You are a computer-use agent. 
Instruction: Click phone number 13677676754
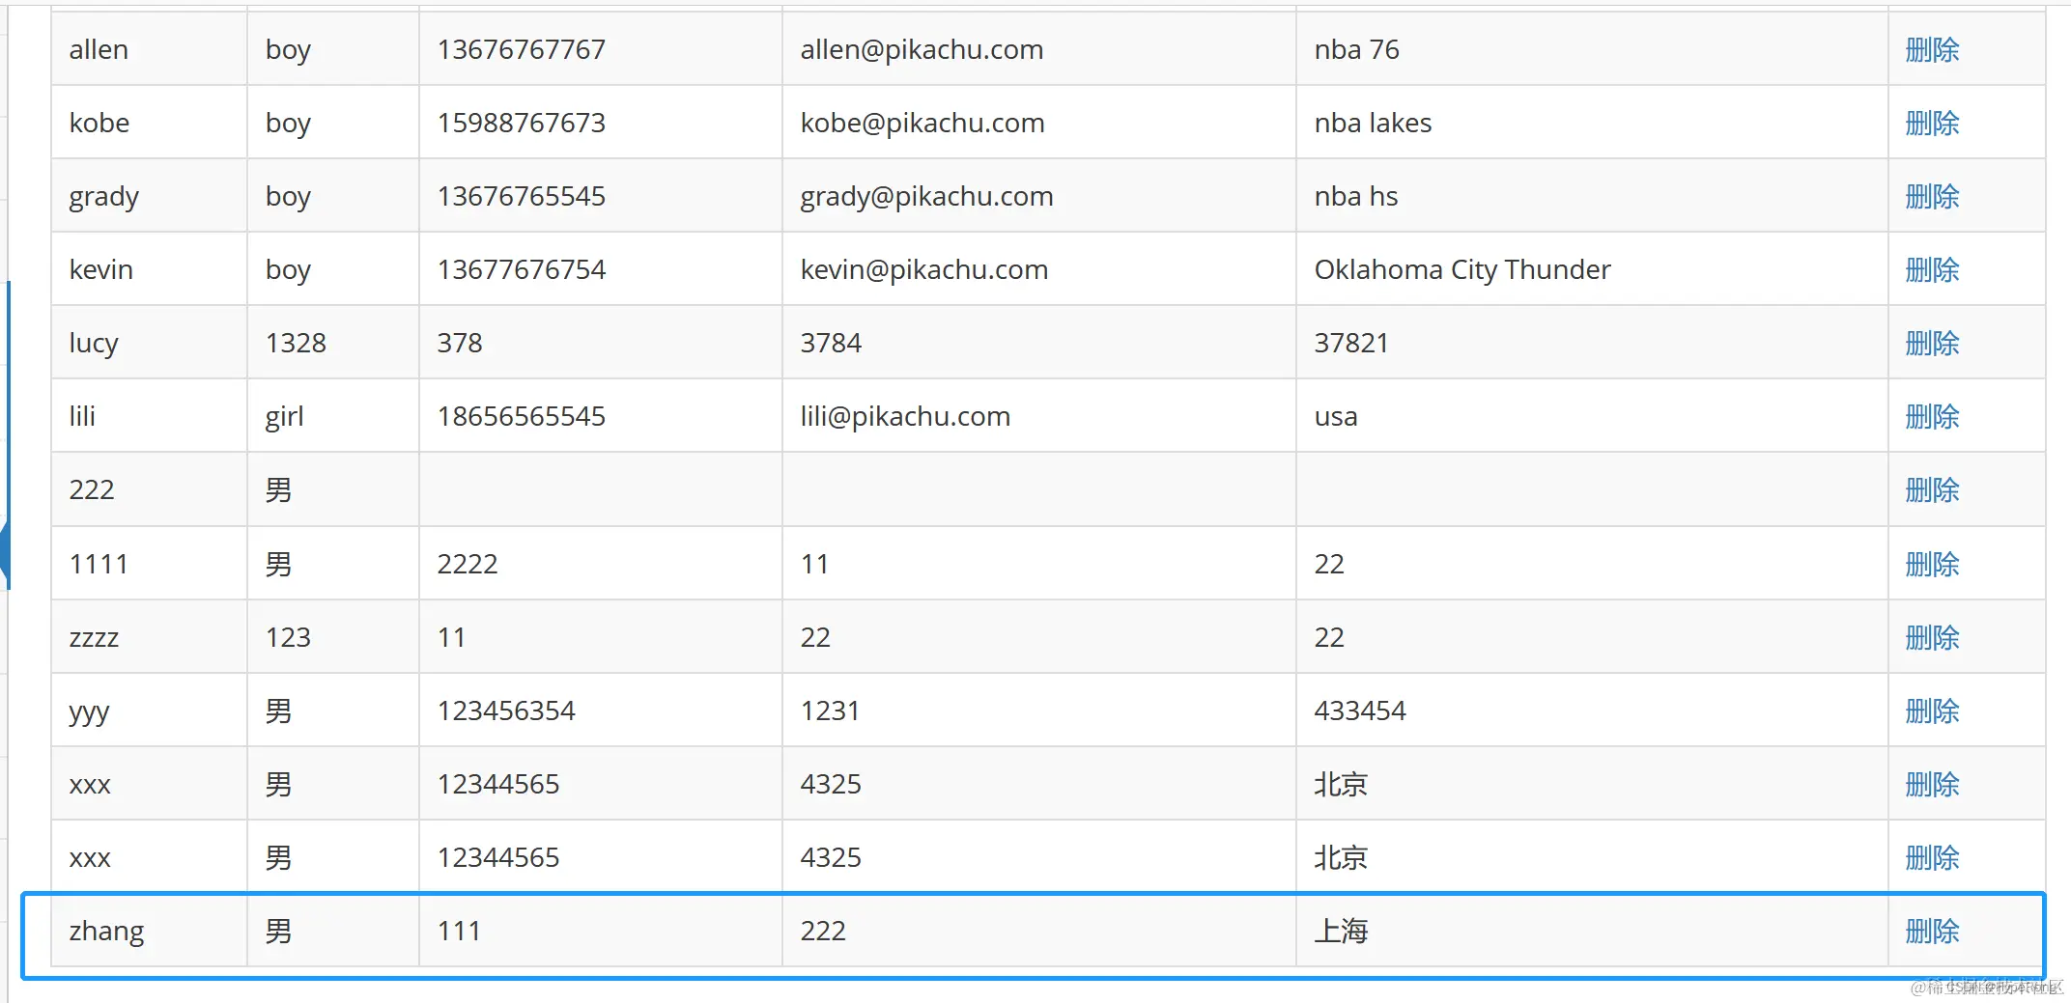pos(521,269)
